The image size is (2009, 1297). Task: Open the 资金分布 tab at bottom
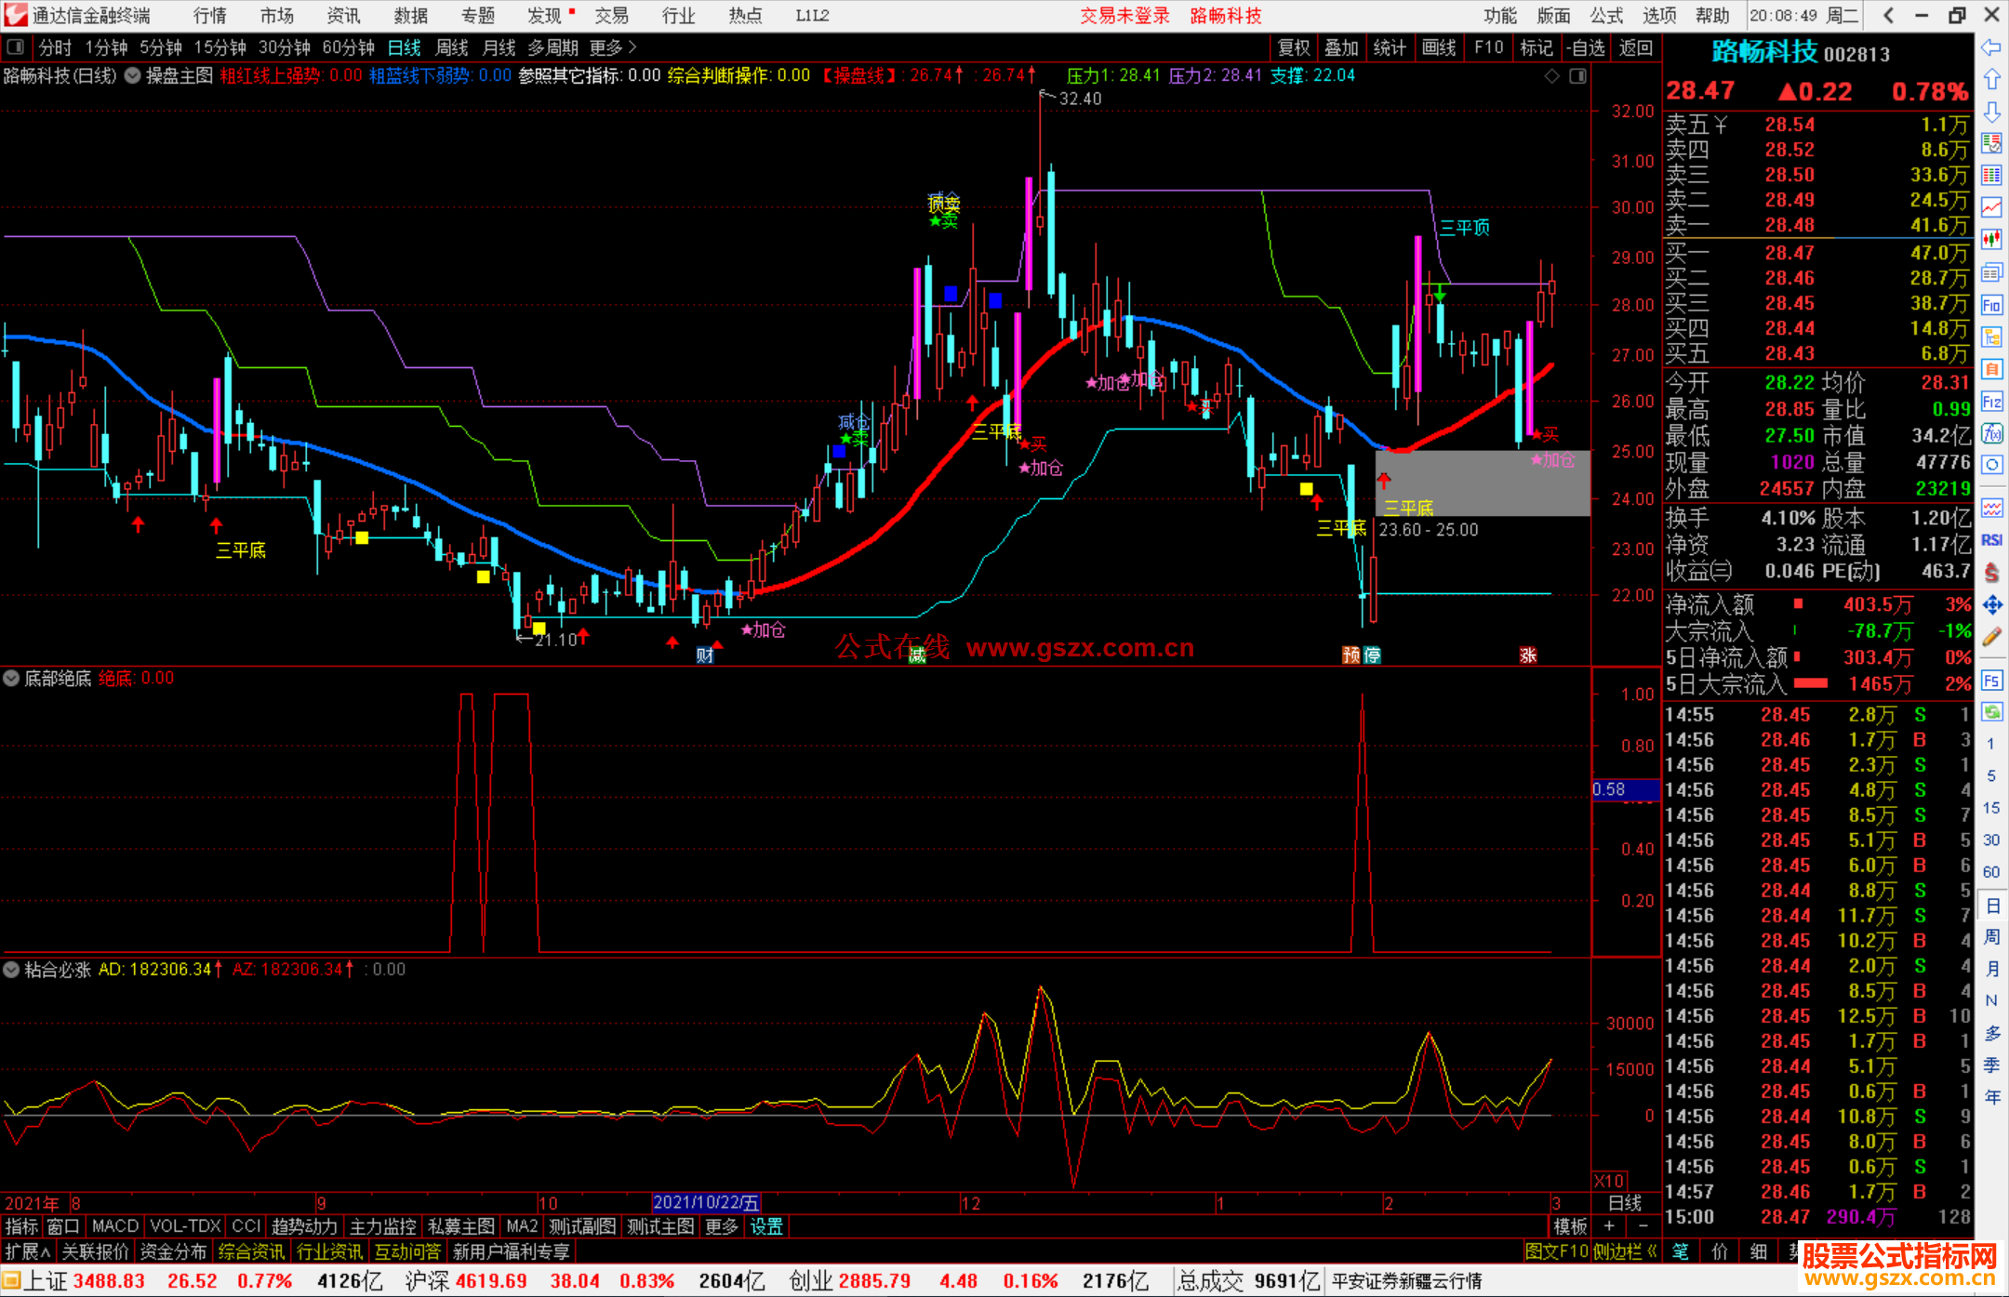(x=173, y=1252)
